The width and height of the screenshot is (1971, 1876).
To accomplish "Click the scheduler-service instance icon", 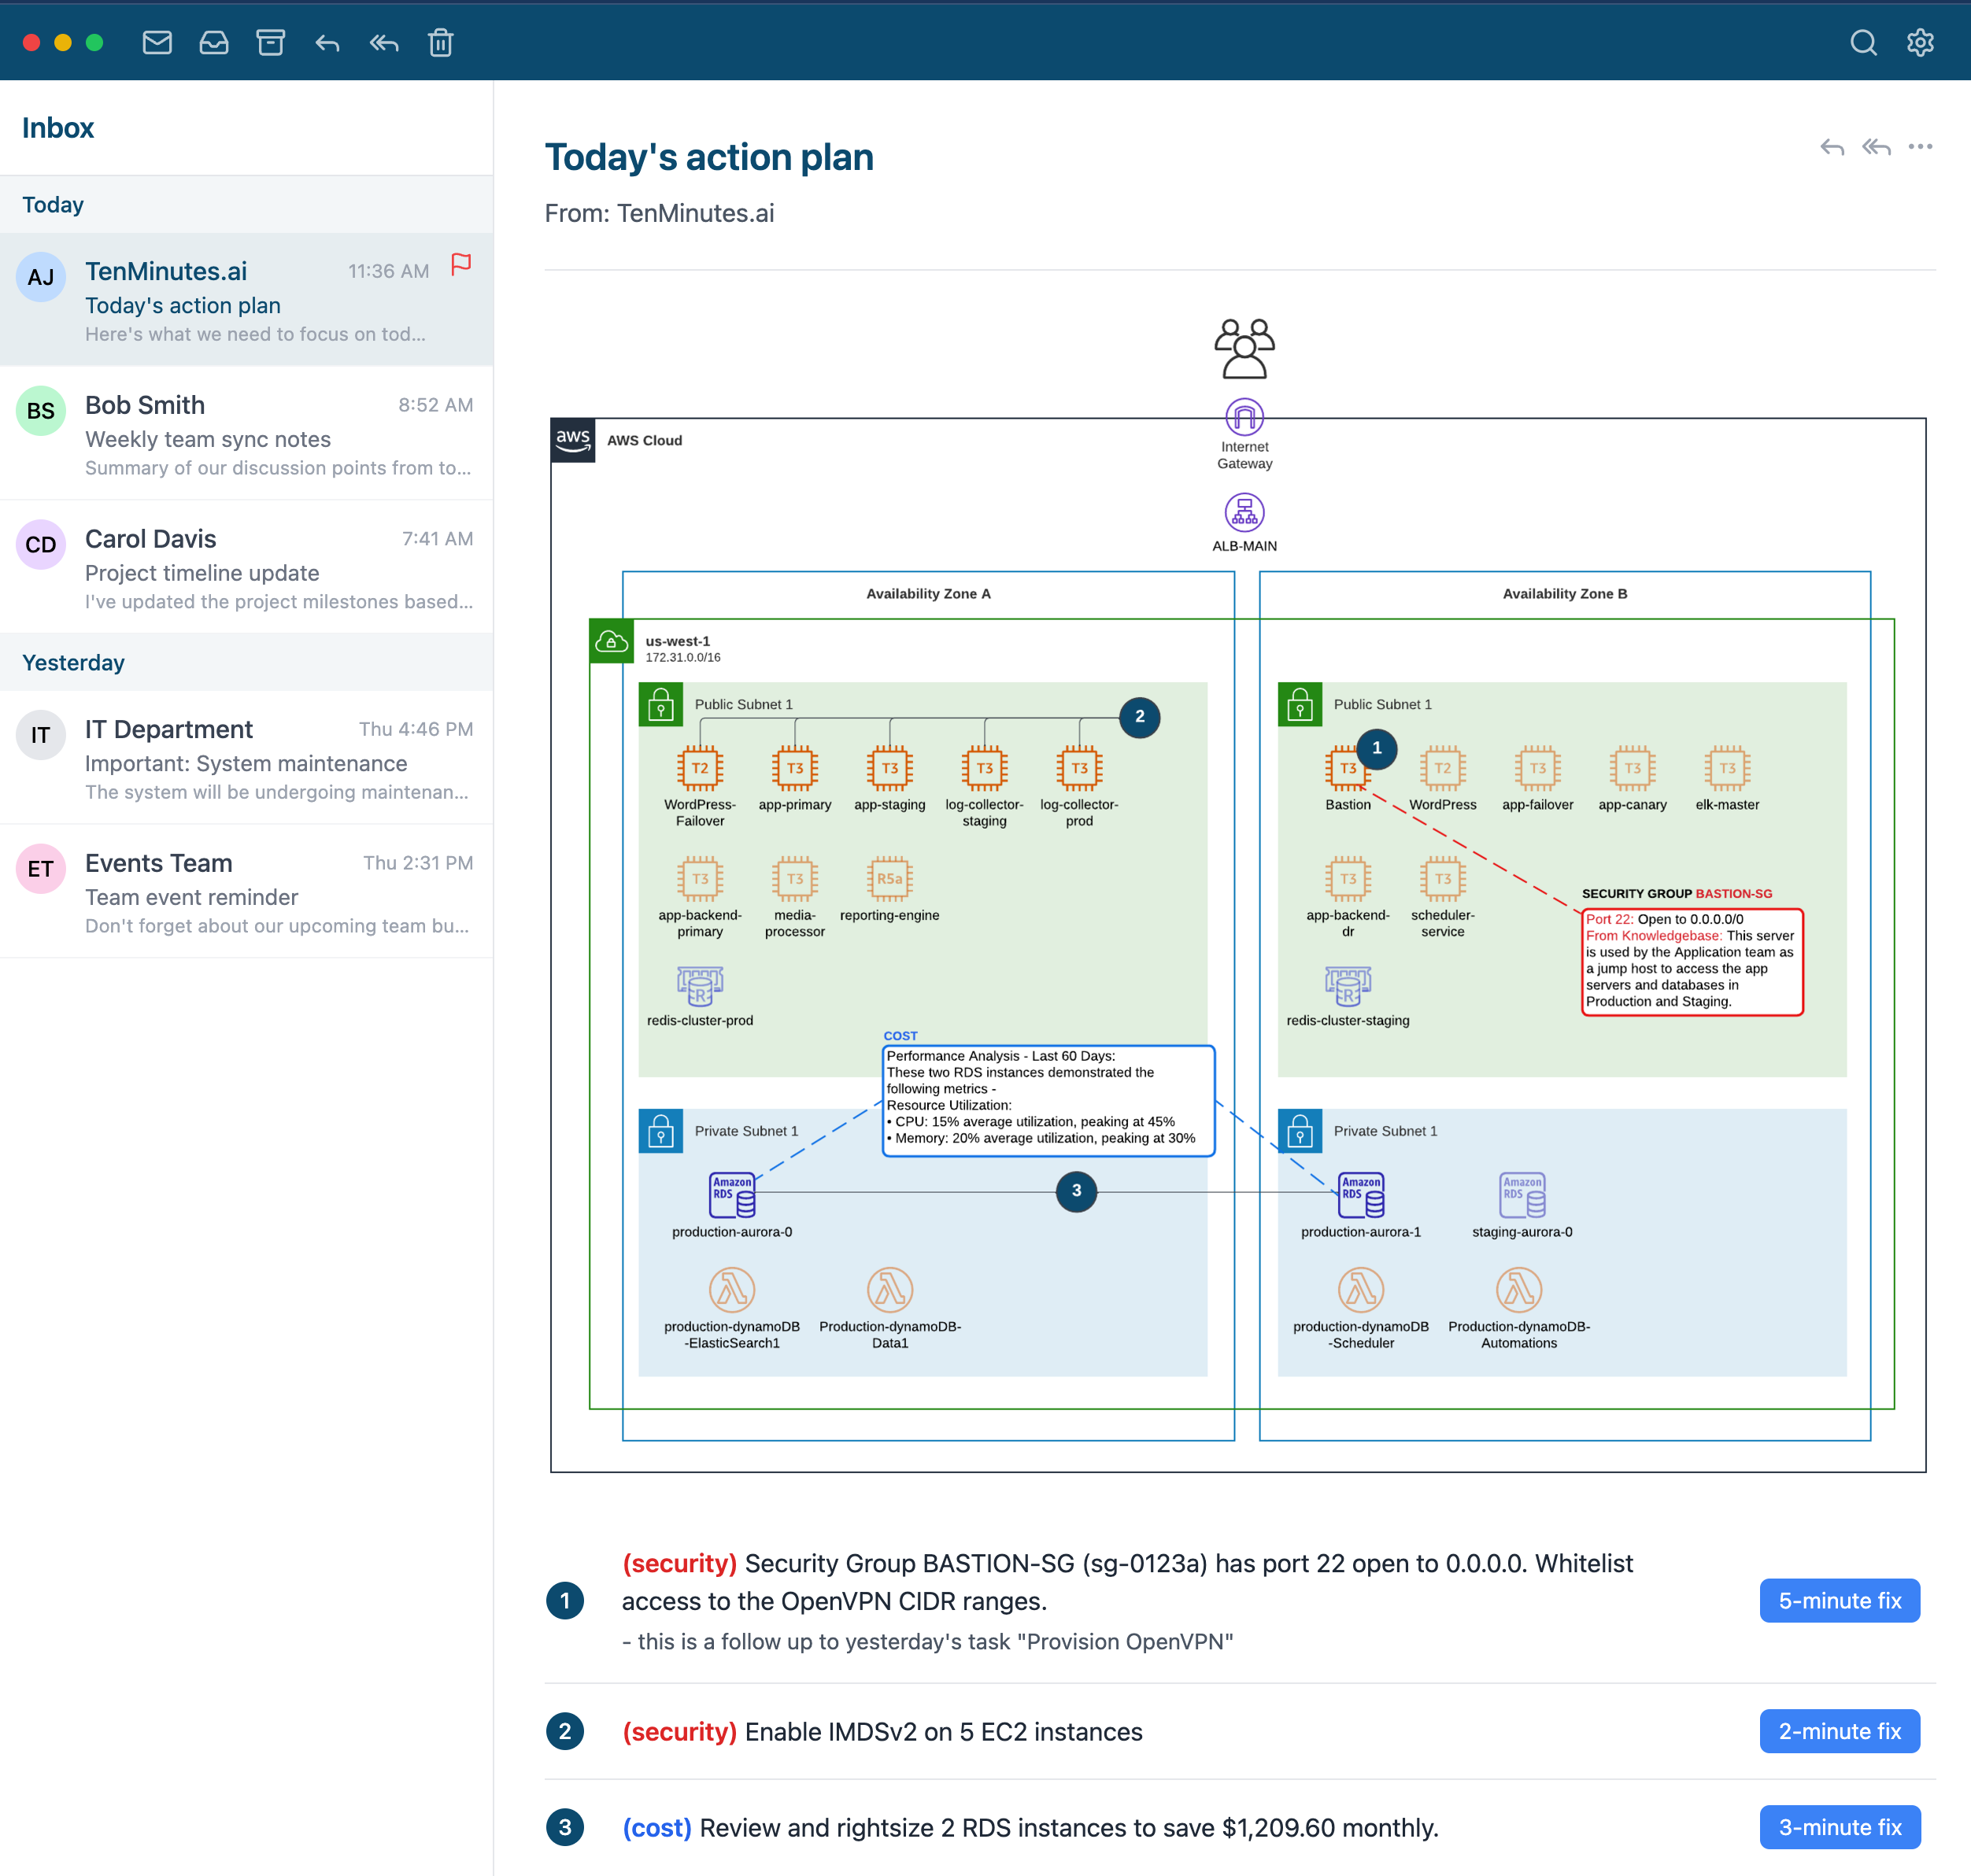I will click(x=1443, y=879).
